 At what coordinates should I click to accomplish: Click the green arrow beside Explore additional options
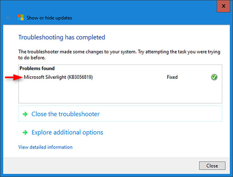(x=25, y=132)
